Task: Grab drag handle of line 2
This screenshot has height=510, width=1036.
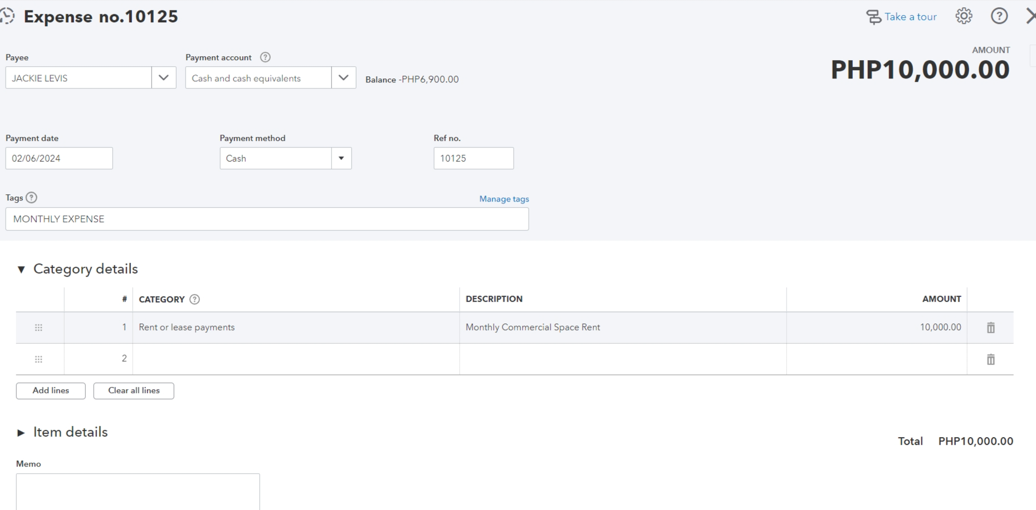Action: coord(38,360)
